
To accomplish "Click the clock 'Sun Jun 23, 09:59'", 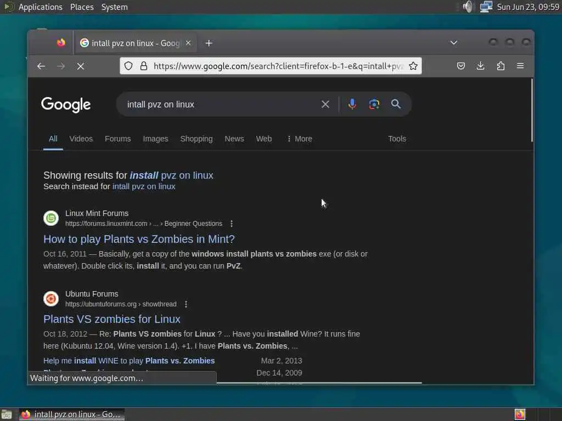I will coord(529,7).
